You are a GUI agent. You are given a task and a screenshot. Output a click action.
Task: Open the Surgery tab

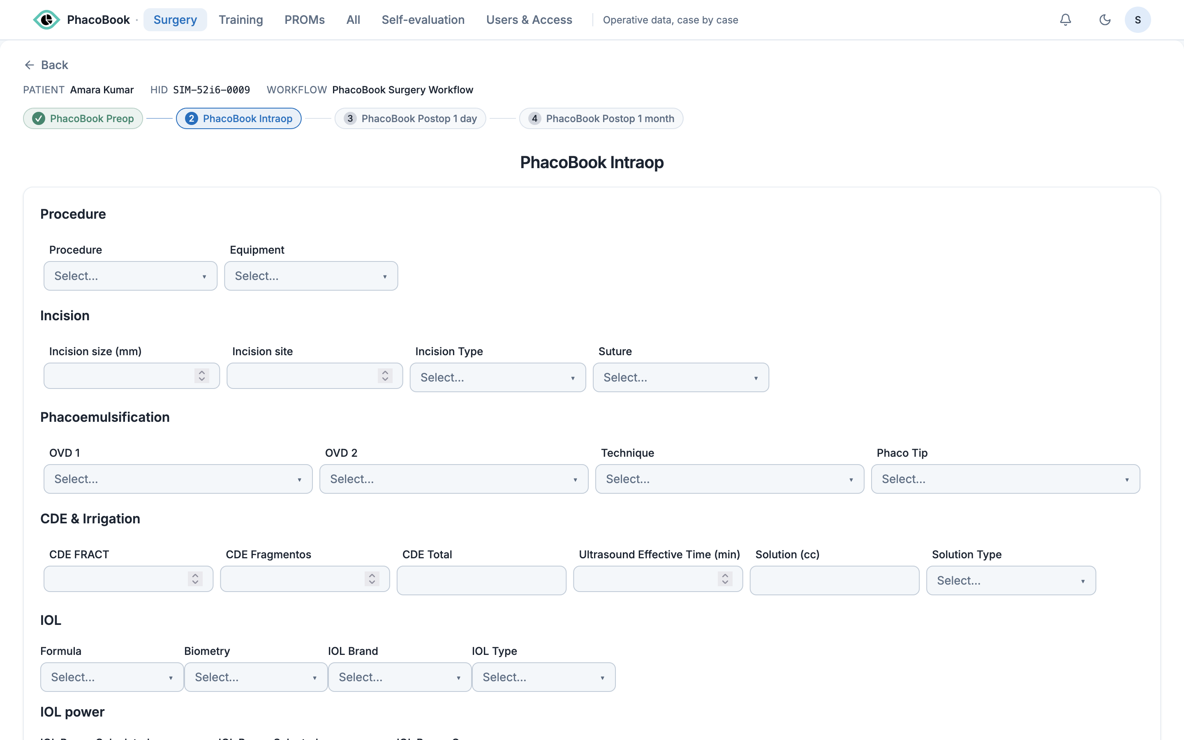click(x=175, y=20)
